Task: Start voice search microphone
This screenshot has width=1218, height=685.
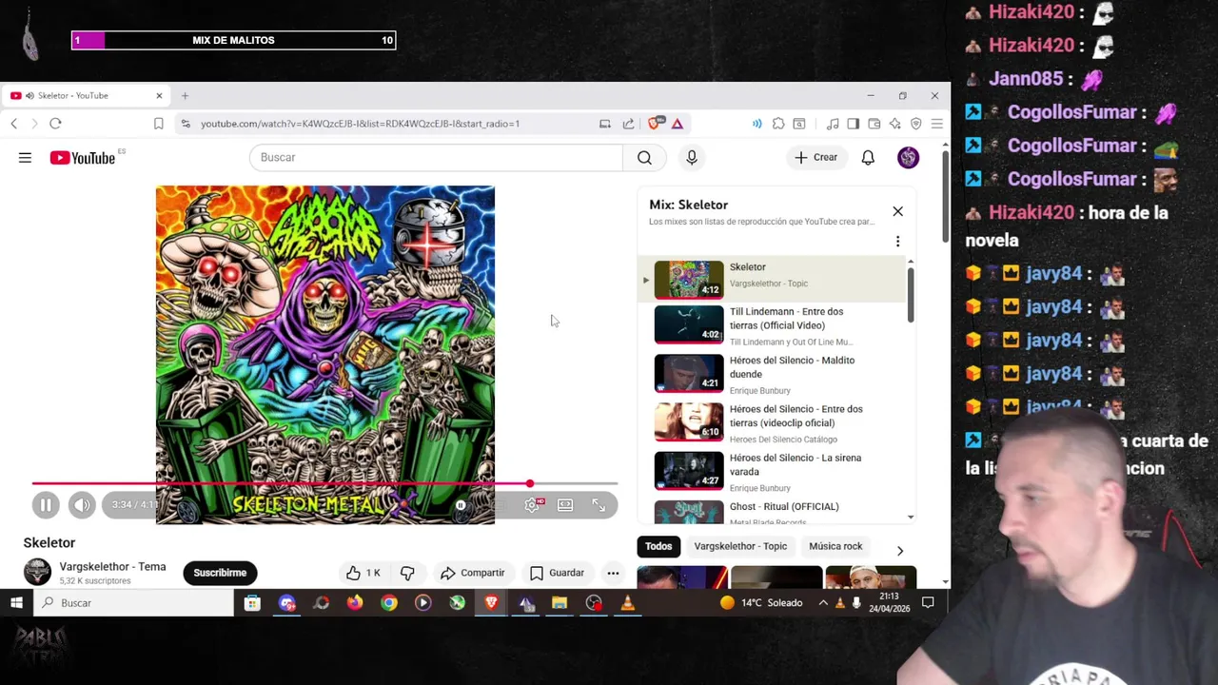Action: [x=692, y=158]
